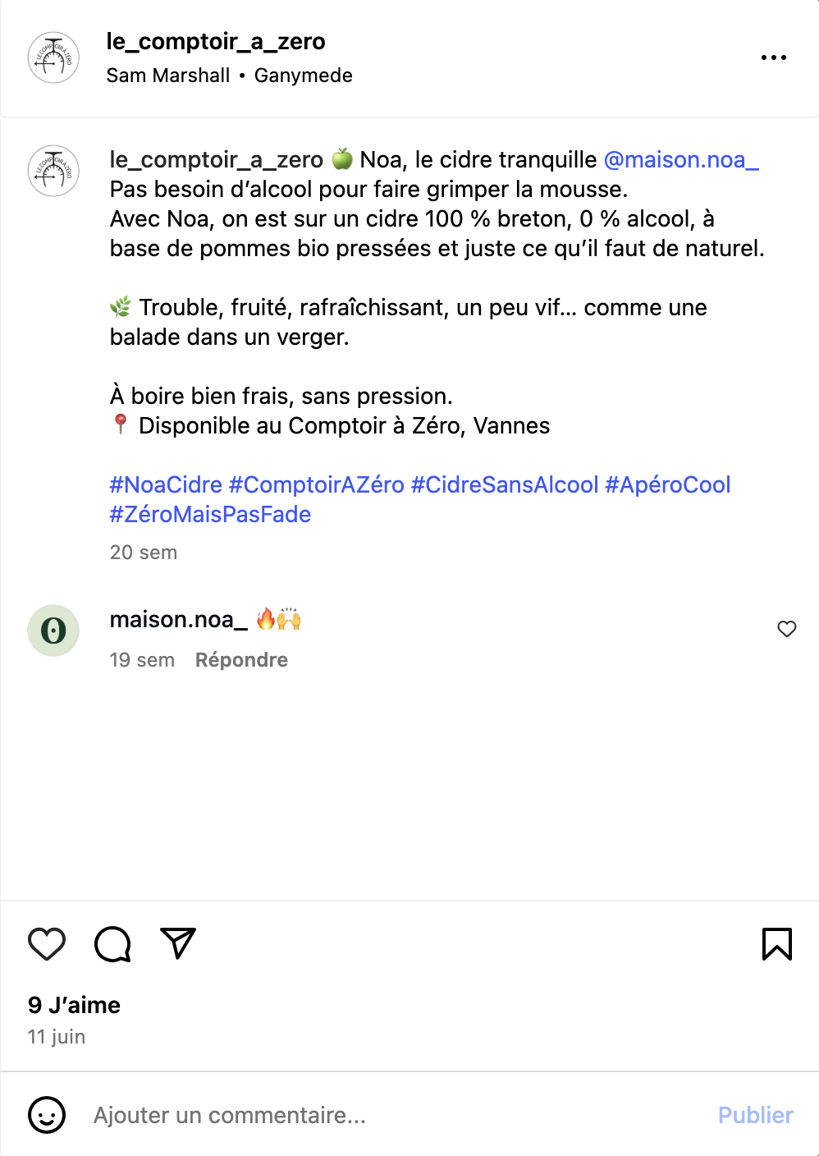Viewport: 819px width, 1156px height.
Task: Save the post with bookmark icon
Action: pos(776,943)
